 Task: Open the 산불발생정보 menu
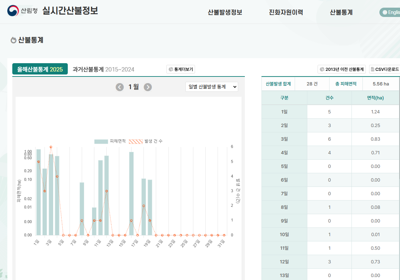pos(225,12)
